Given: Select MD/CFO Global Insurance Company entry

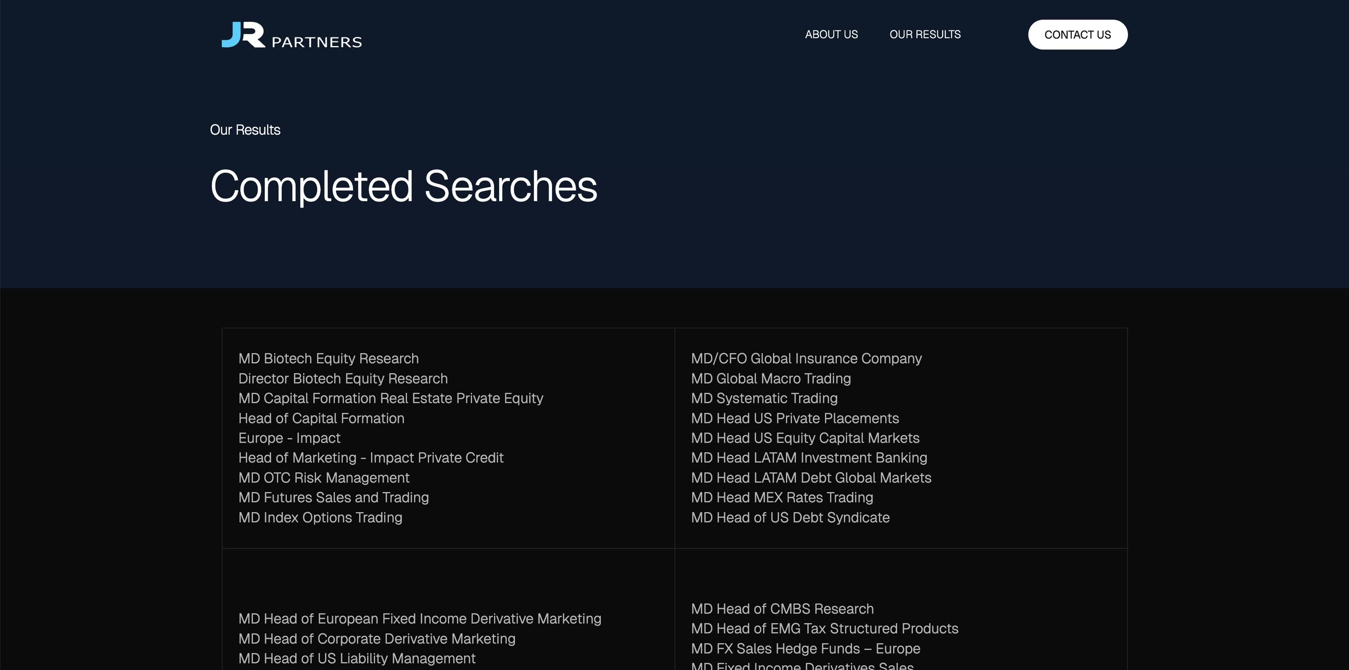Looking at the screenshot, I should [x=806, y=358].
